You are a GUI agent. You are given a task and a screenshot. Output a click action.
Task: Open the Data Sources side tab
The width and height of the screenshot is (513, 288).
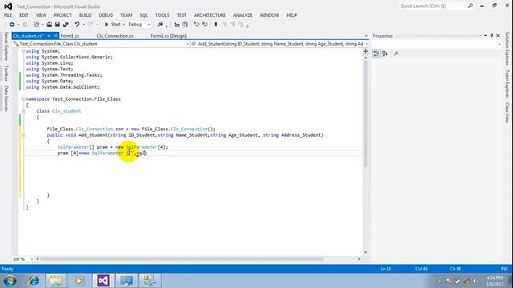pyautogui.click(x=6, y=98)
